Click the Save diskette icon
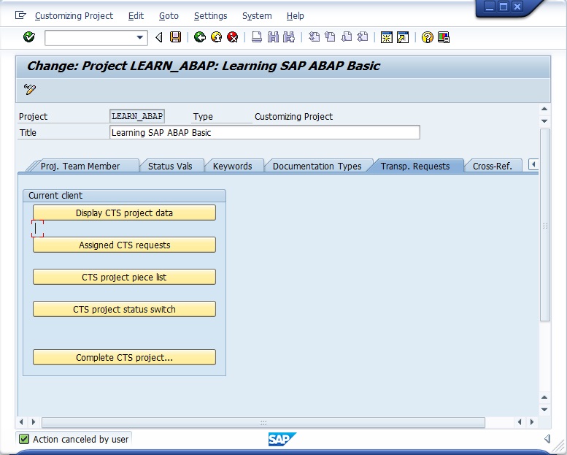The image size is (567, 455). (175, 37)
